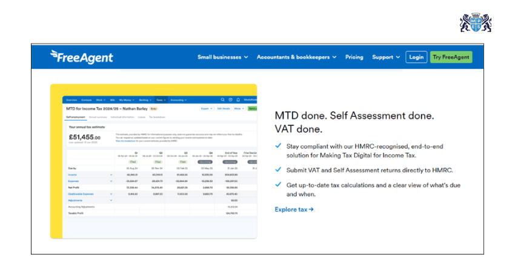This screenshot has width=515, height=272.
Task: Click the 'Your annual tax estimate' heading
Action: pos(87,127)
